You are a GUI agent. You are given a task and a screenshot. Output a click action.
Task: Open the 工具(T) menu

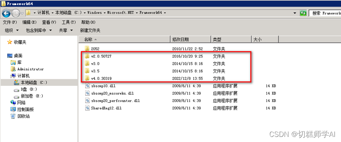click(x=69, y=22)
